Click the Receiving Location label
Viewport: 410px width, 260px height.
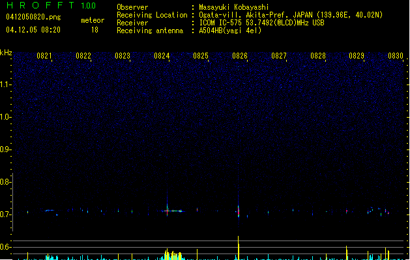(x=152, y=15)
